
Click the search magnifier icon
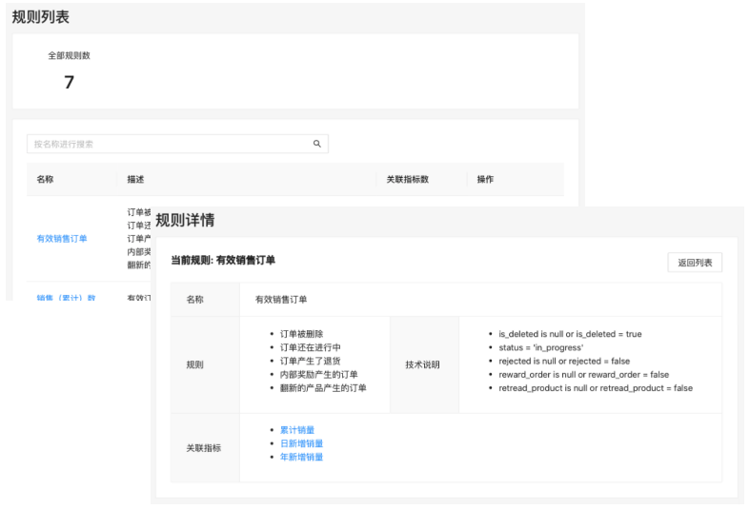pos(317,145)
